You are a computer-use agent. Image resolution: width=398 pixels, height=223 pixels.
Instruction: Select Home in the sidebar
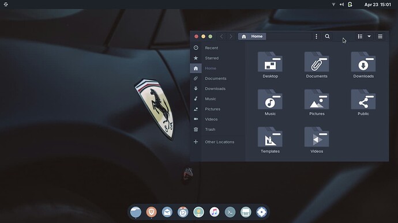[217, 68]
